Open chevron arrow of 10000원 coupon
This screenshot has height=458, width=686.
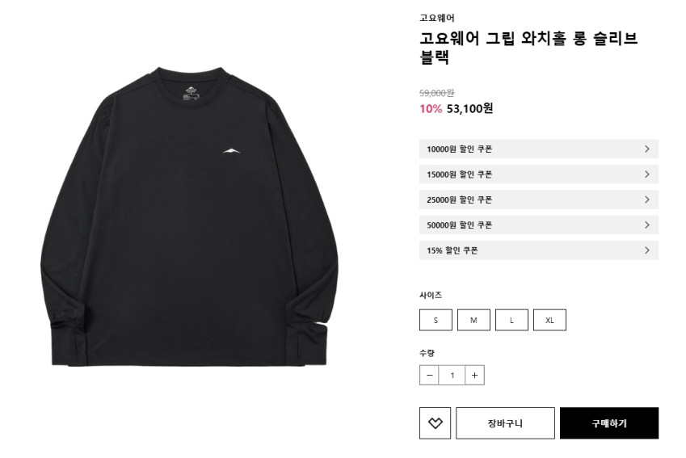pos(647,149)
